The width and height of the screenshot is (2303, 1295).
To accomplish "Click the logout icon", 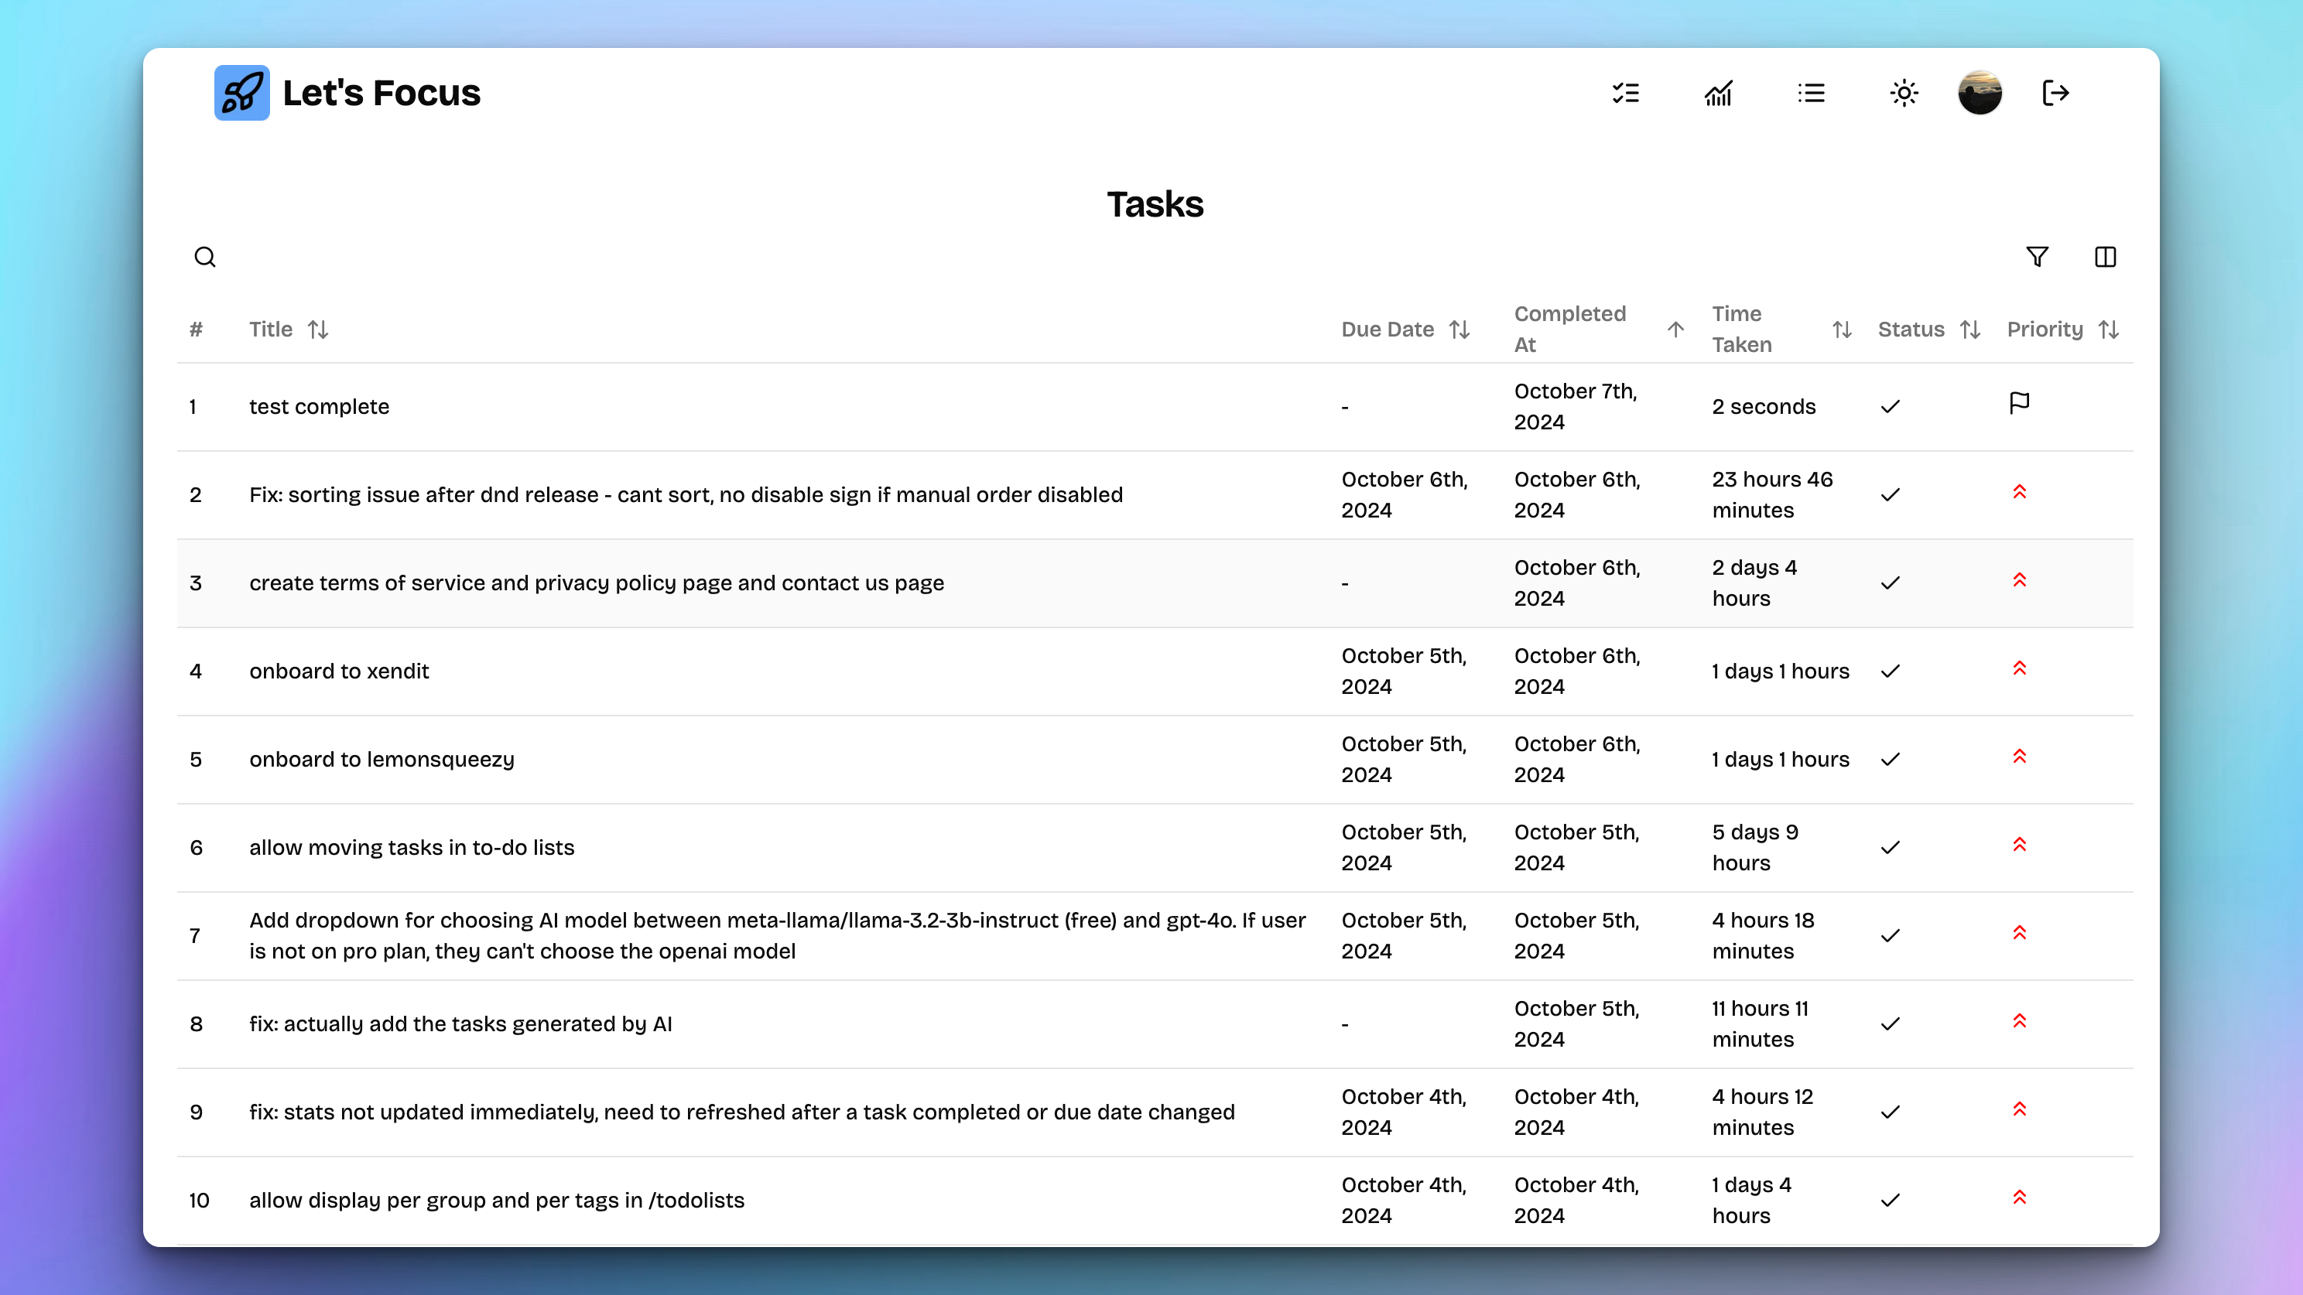I will (2055, 93).
